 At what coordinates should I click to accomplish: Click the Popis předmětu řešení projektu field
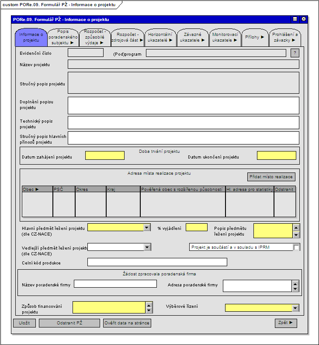tap(273, 231)
